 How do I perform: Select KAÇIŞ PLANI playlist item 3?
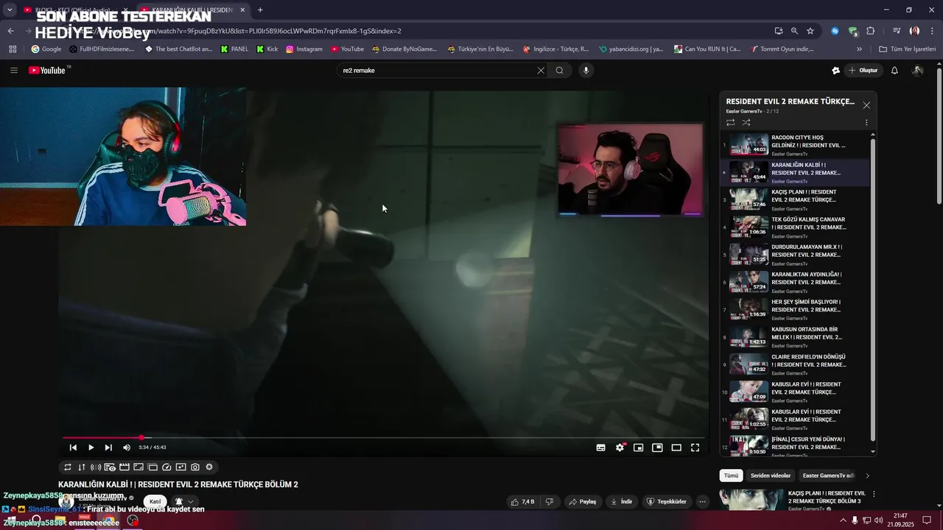click(795, 199)
